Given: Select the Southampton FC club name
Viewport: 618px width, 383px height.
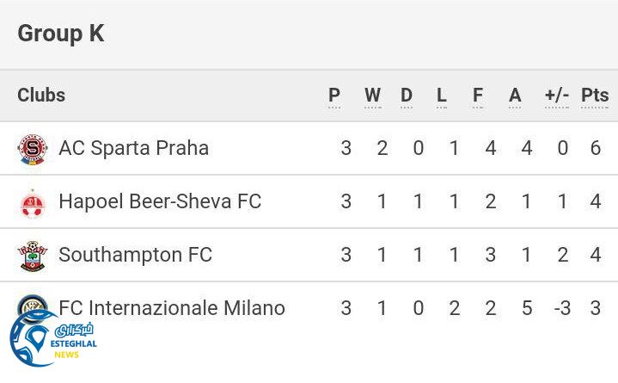Looking at the screenshot, I should coord(135,255).
